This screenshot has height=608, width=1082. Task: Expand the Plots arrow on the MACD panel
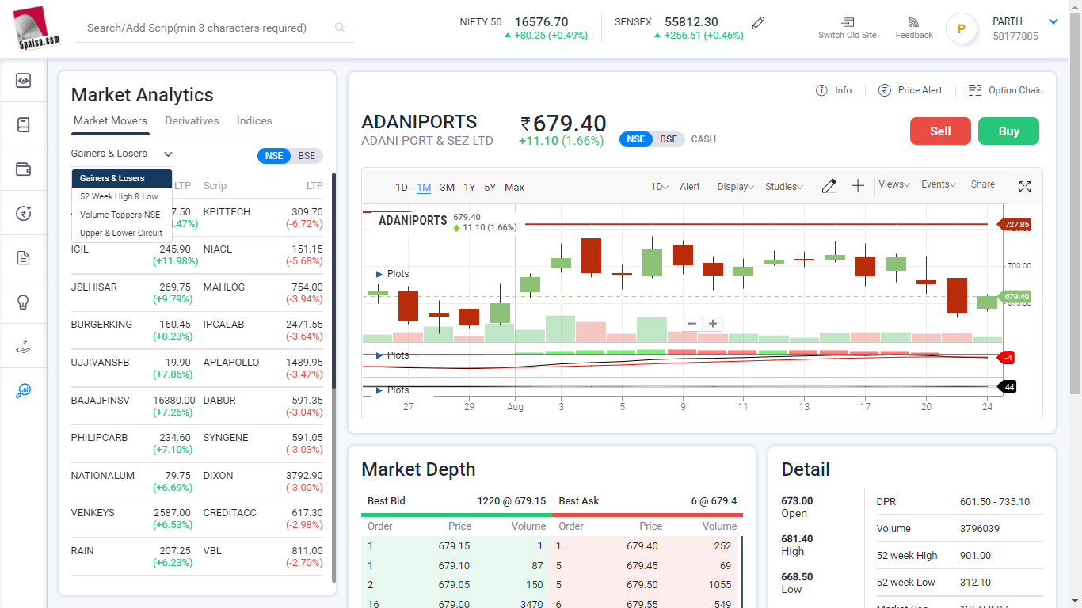click(x=379, y=355)
